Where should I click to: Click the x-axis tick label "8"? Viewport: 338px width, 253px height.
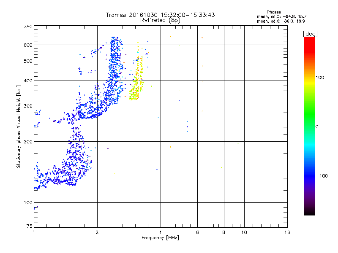(224, 232)
